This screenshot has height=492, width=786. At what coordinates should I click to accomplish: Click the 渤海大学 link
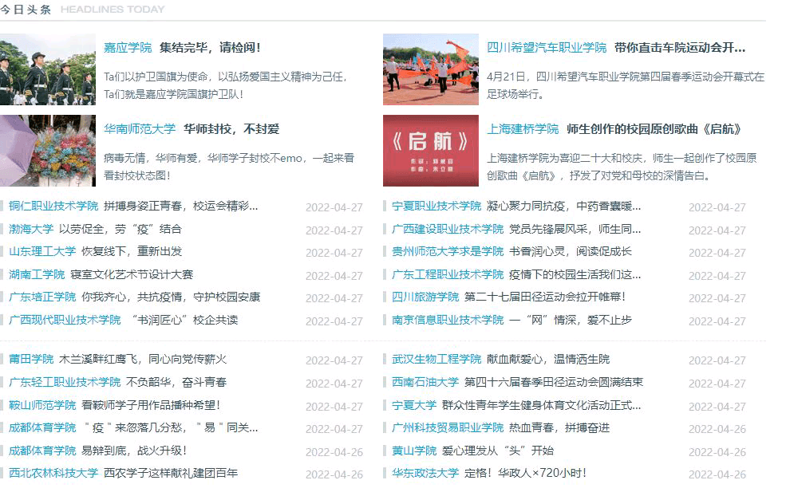click(x=31, y=229)
